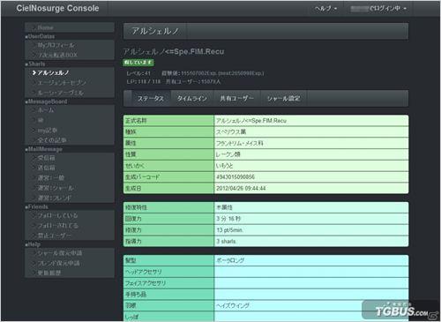Open the ヘルプ dropdown menu
The image size is (441, 322).
point(325,9)
